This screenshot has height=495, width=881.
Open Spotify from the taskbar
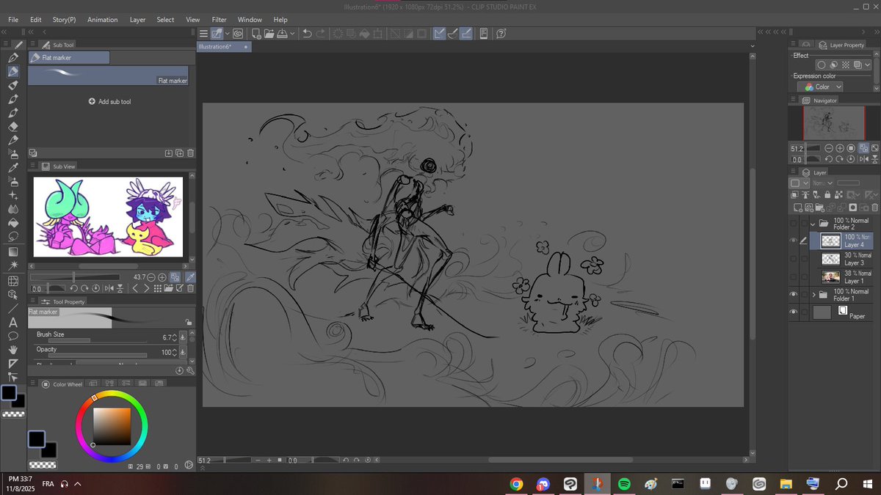tap(624, 484)
